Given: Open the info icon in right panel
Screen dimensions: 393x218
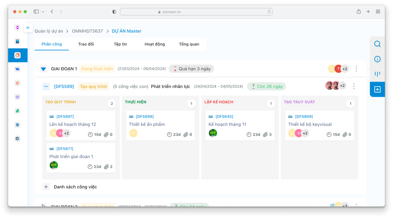Looking at the screenshot, I should pos(377,59).
